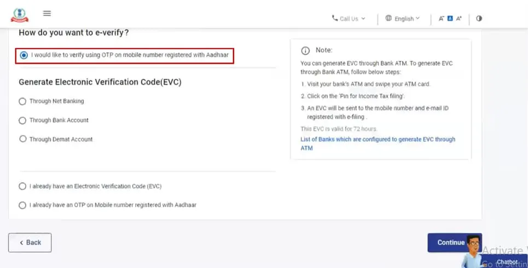528x268 pixels.
Task: Reset to default font size A icon
Action: coord(450,19)
